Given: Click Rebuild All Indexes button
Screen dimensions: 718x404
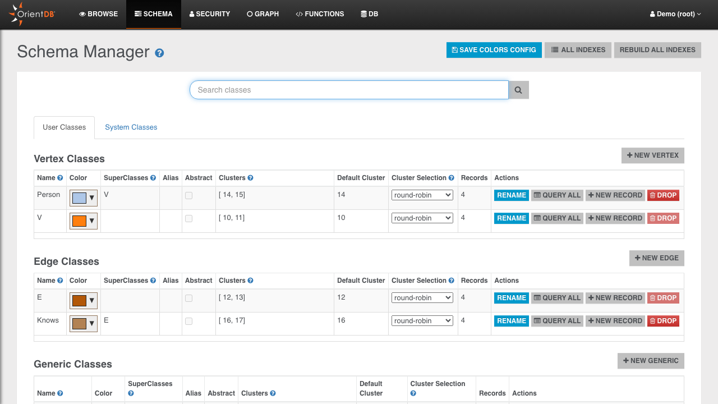Looking at the screenshot, I should pos(657,50).
